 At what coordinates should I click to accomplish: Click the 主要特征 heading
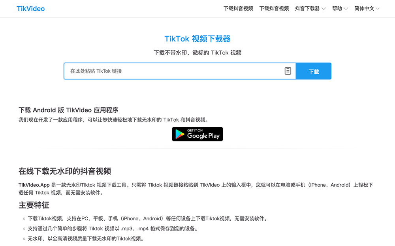[x=34, y=205]
